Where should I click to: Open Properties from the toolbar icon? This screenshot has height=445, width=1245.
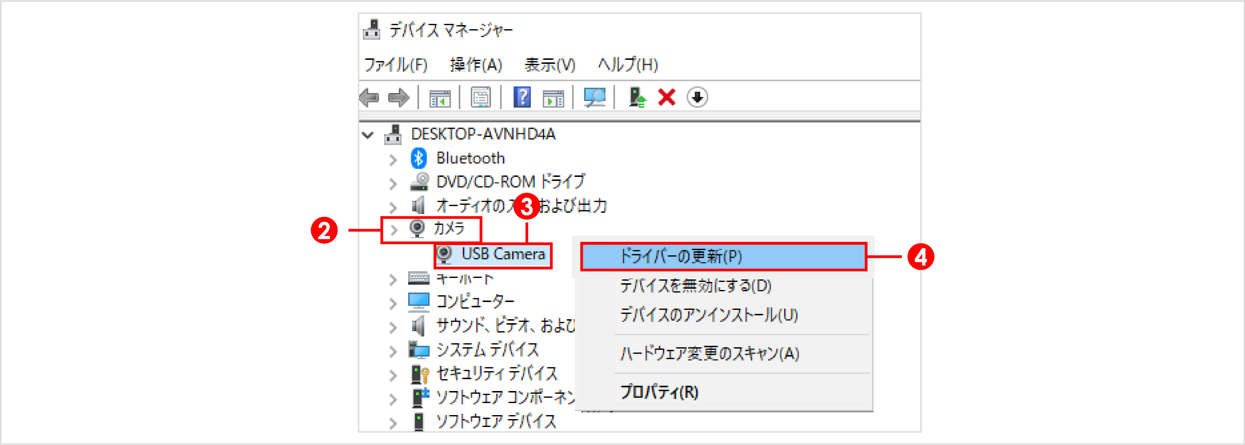pos(481,97)
